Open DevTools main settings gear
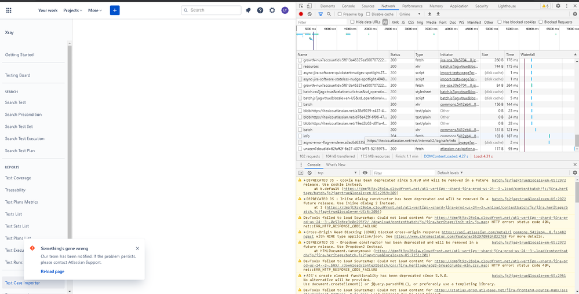The image size is (579, 294). pyautogui.click(x=558, y=6)
